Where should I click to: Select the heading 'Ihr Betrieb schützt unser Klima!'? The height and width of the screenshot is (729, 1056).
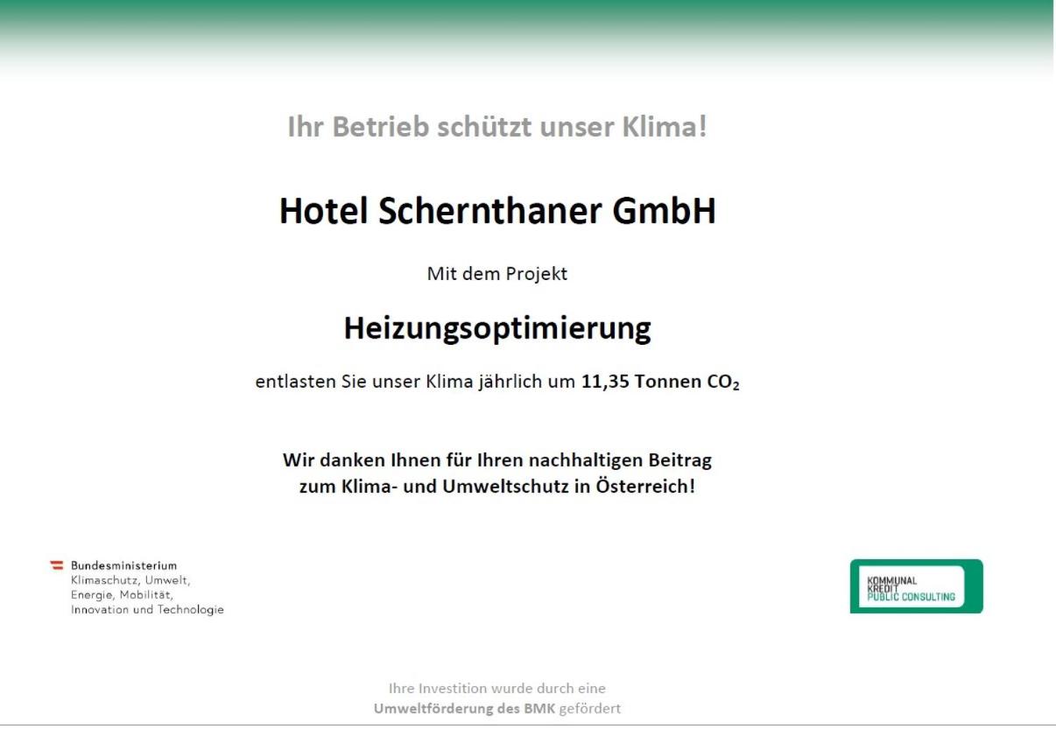pos(497,128)
